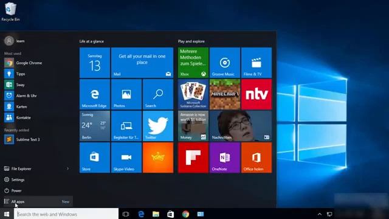
Task: Launch Google Chrome from Most used
Action: click(37, 63)
